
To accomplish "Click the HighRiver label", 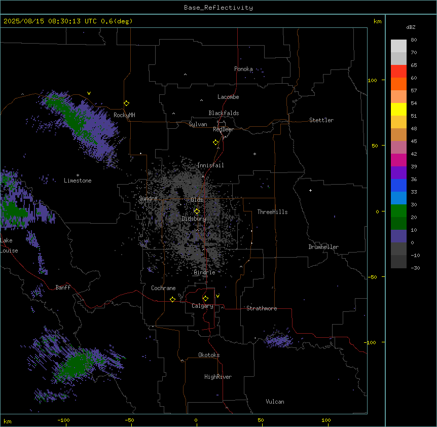I will 218,377.
